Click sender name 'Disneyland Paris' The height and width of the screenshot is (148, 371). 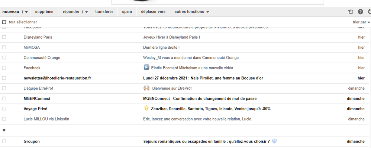(x=38, y=37)
